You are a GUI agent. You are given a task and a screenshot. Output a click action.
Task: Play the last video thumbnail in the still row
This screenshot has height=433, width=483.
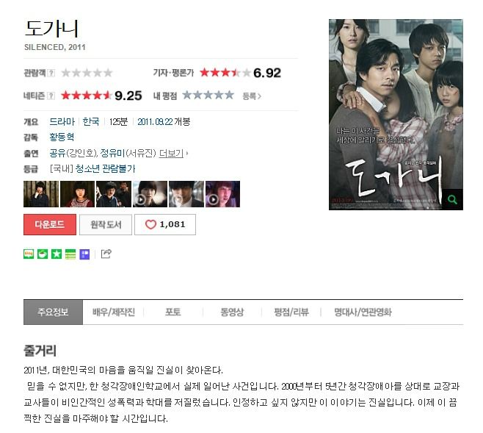pyautogui.click(x=222, y=194)
